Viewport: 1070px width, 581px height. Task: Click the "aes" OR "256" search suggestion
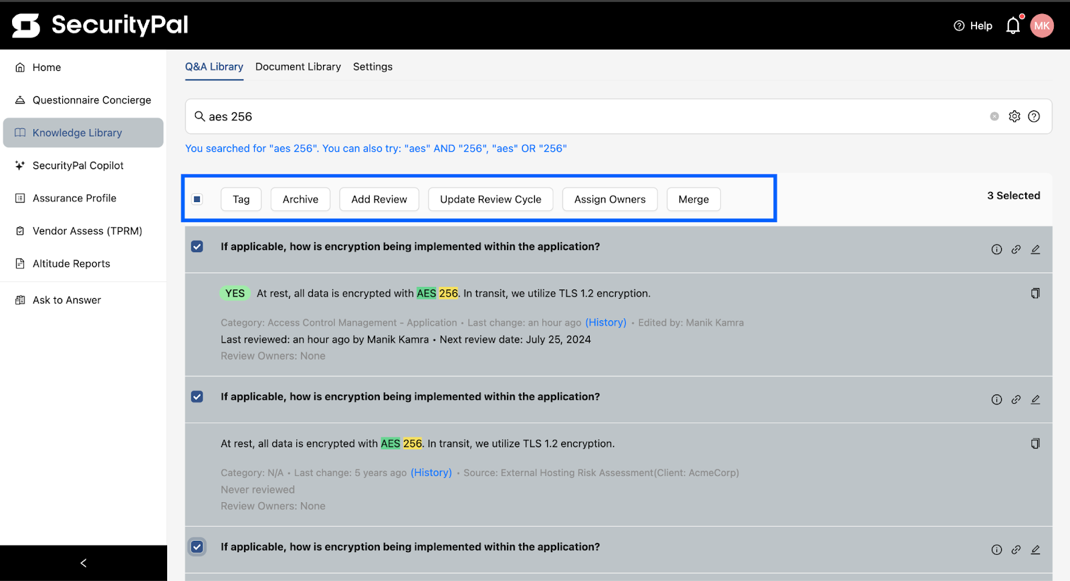coord(530,148)
